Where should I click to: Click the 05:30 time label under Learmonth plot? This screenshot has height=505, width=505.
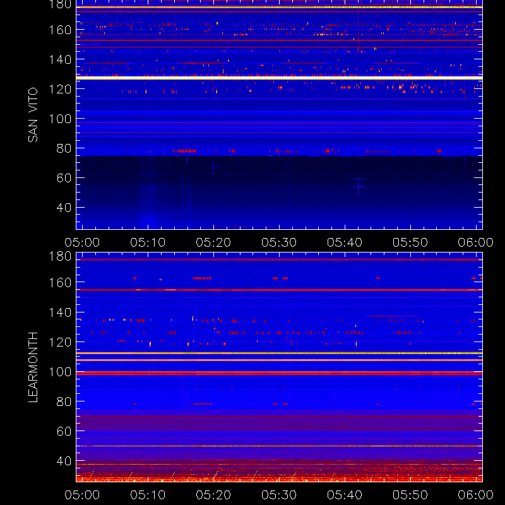coord(279,495)
